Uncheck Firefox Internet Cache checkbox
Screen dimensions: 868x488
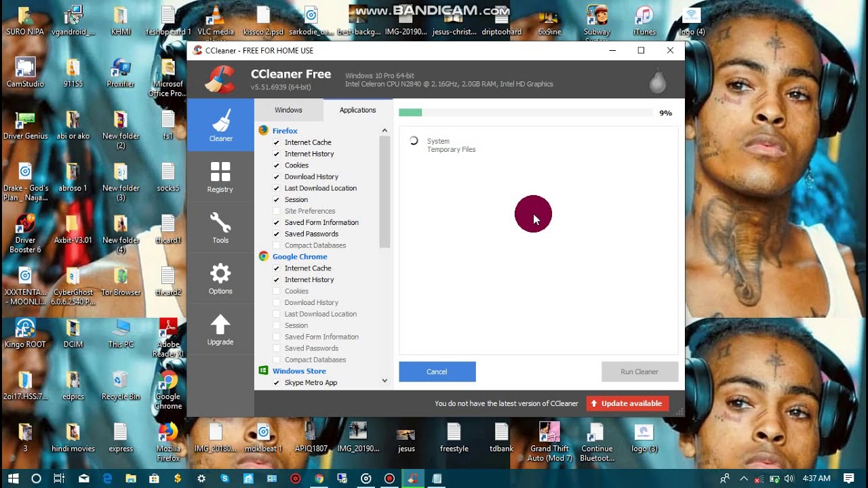point(276,142)
